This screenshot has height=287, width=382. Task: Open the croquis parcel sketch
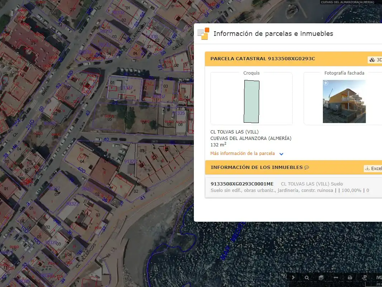(252, 102)
